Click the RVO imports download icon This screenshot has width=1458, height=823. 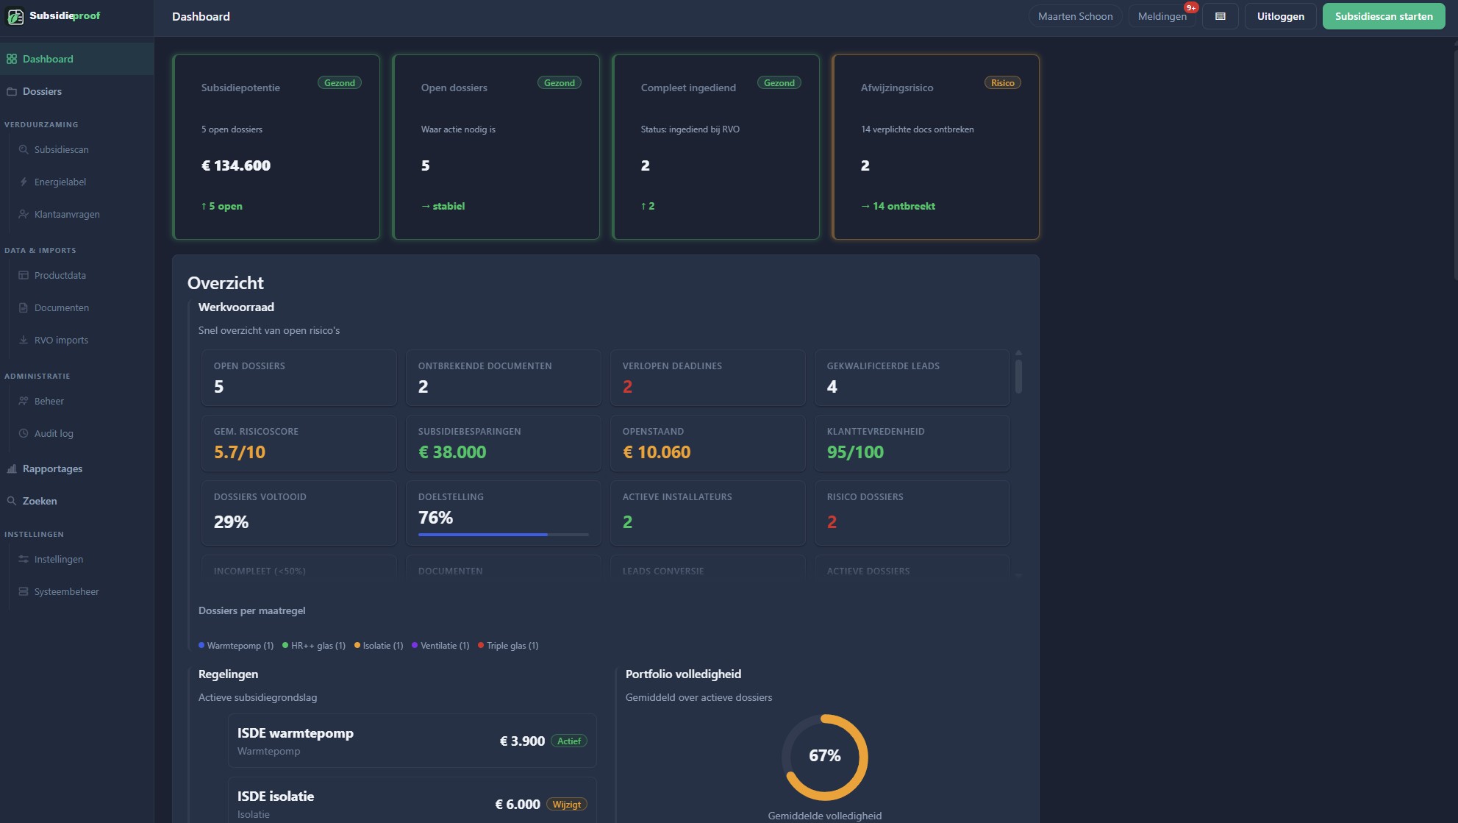coord(24,340)
